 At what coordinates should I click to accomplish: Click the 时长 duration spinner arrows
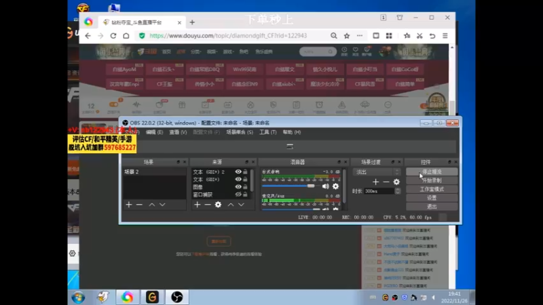pyautogui.click(x=398, y=191)
